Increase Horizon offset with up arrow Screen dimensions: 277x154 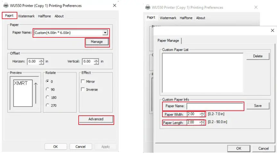pos(41,60)
